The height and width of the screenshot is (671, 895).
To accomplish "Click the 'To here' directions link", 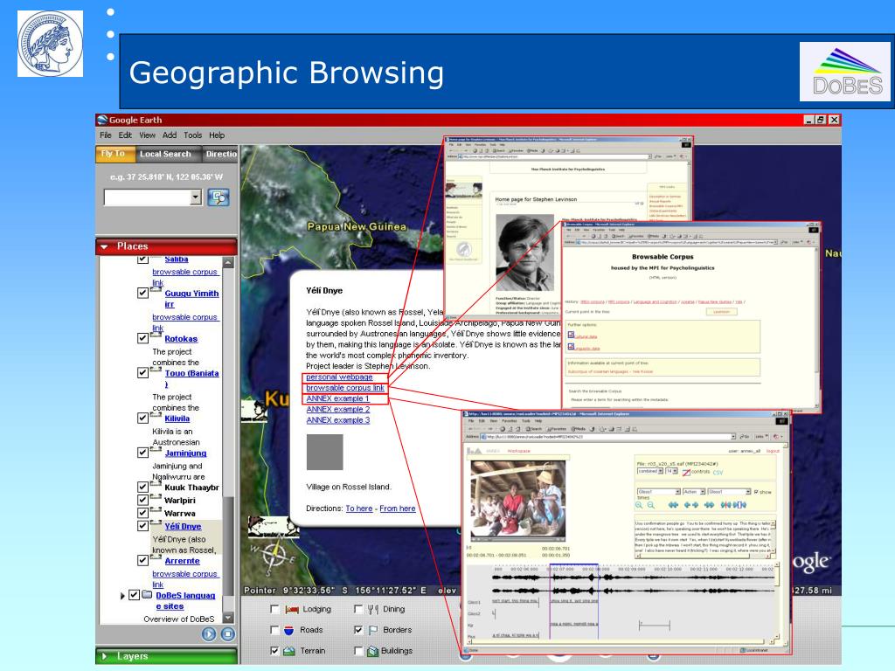I will click(x=359, y=508).
